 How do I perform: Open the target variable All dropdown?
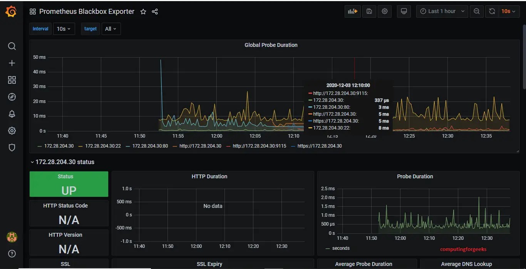click(111, 28)
